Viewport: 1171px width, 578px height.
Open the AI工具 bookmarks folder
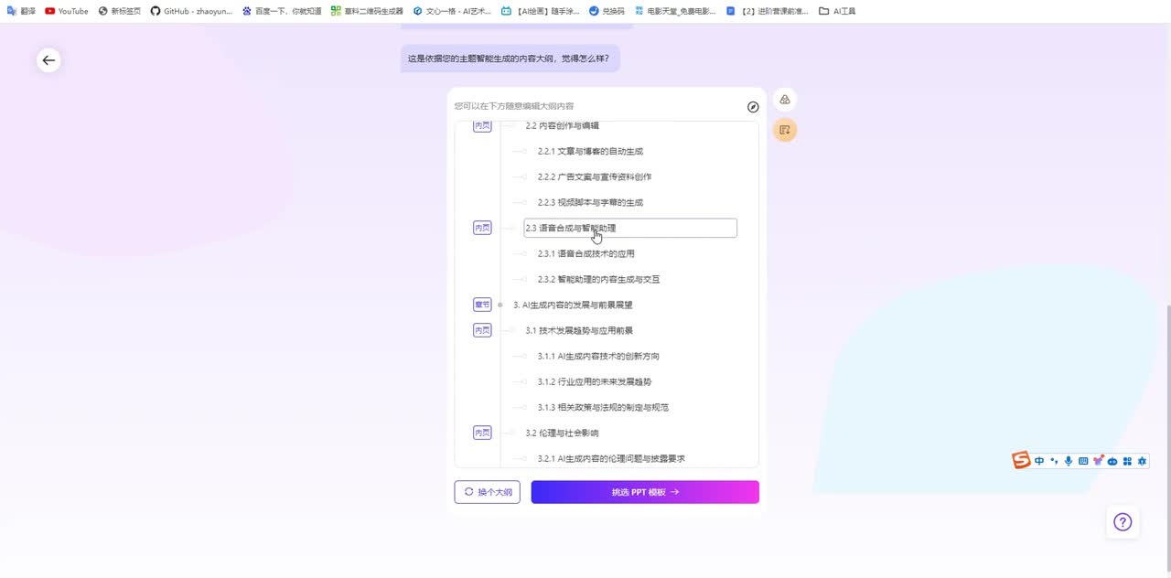tap(837, 11)
